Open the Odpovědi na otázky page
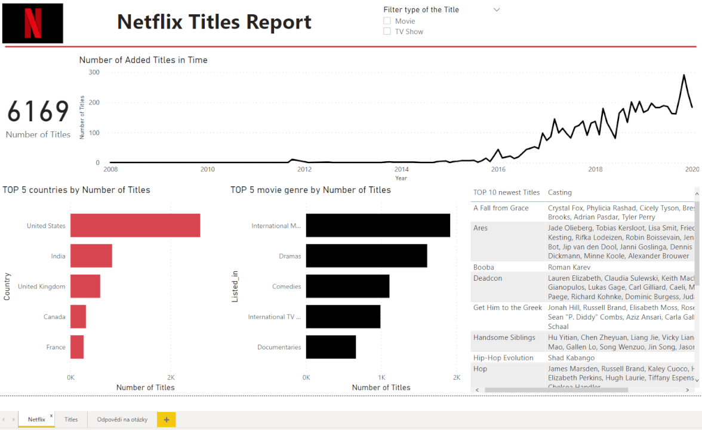Viewport: 702px width, 430px height. click(x=121, y=419)
